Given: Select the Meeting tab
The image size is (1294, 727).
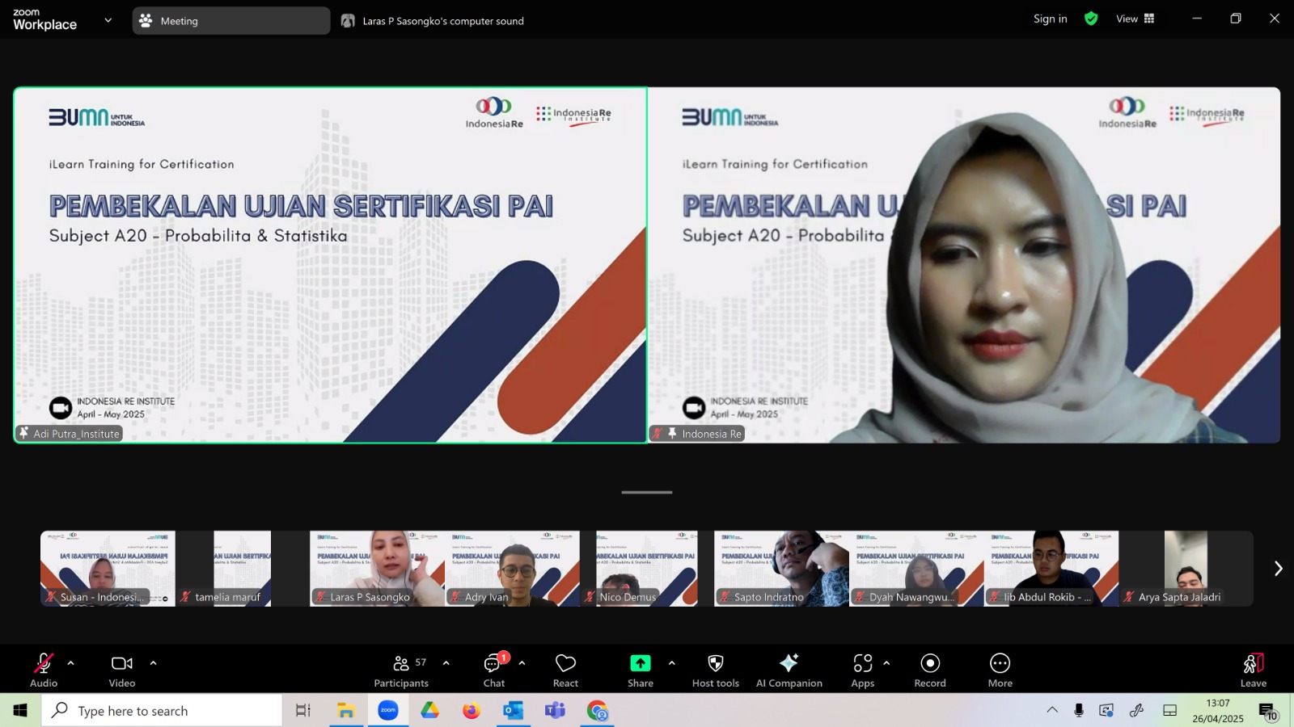Looking at the screenshot, I should (231, 21).
